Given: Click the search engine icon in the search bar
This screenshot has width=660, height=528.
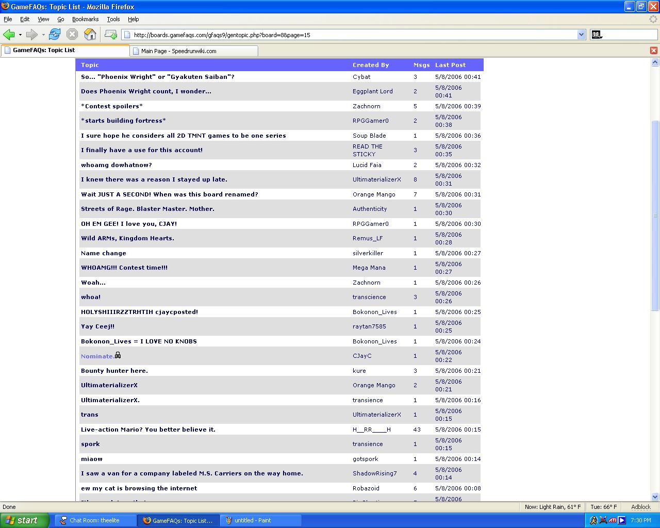Looking at the screenshot, I should 597,35.
